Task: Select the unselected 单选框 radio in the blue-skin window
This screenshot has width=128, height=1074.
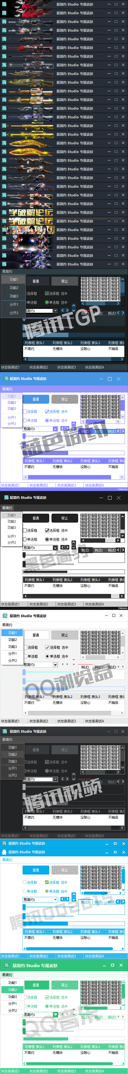Action: pyautogui.click(x=24, y=420)
